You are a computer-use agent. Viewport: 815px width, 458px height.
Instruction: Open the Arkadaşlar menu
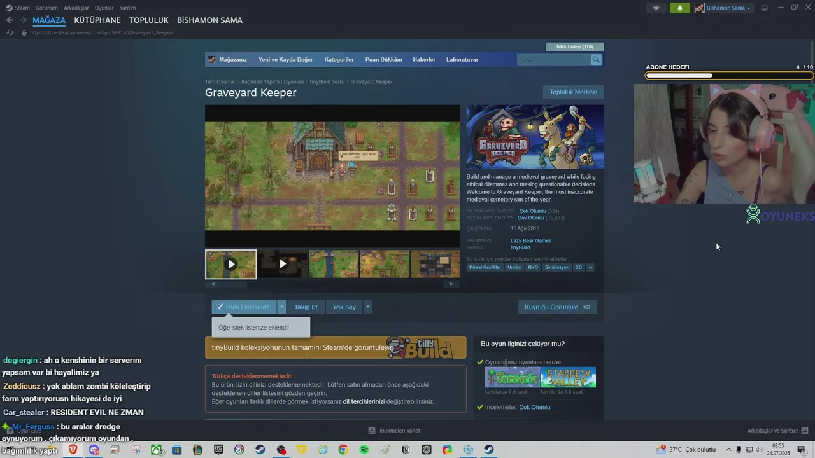pos(76,8)
